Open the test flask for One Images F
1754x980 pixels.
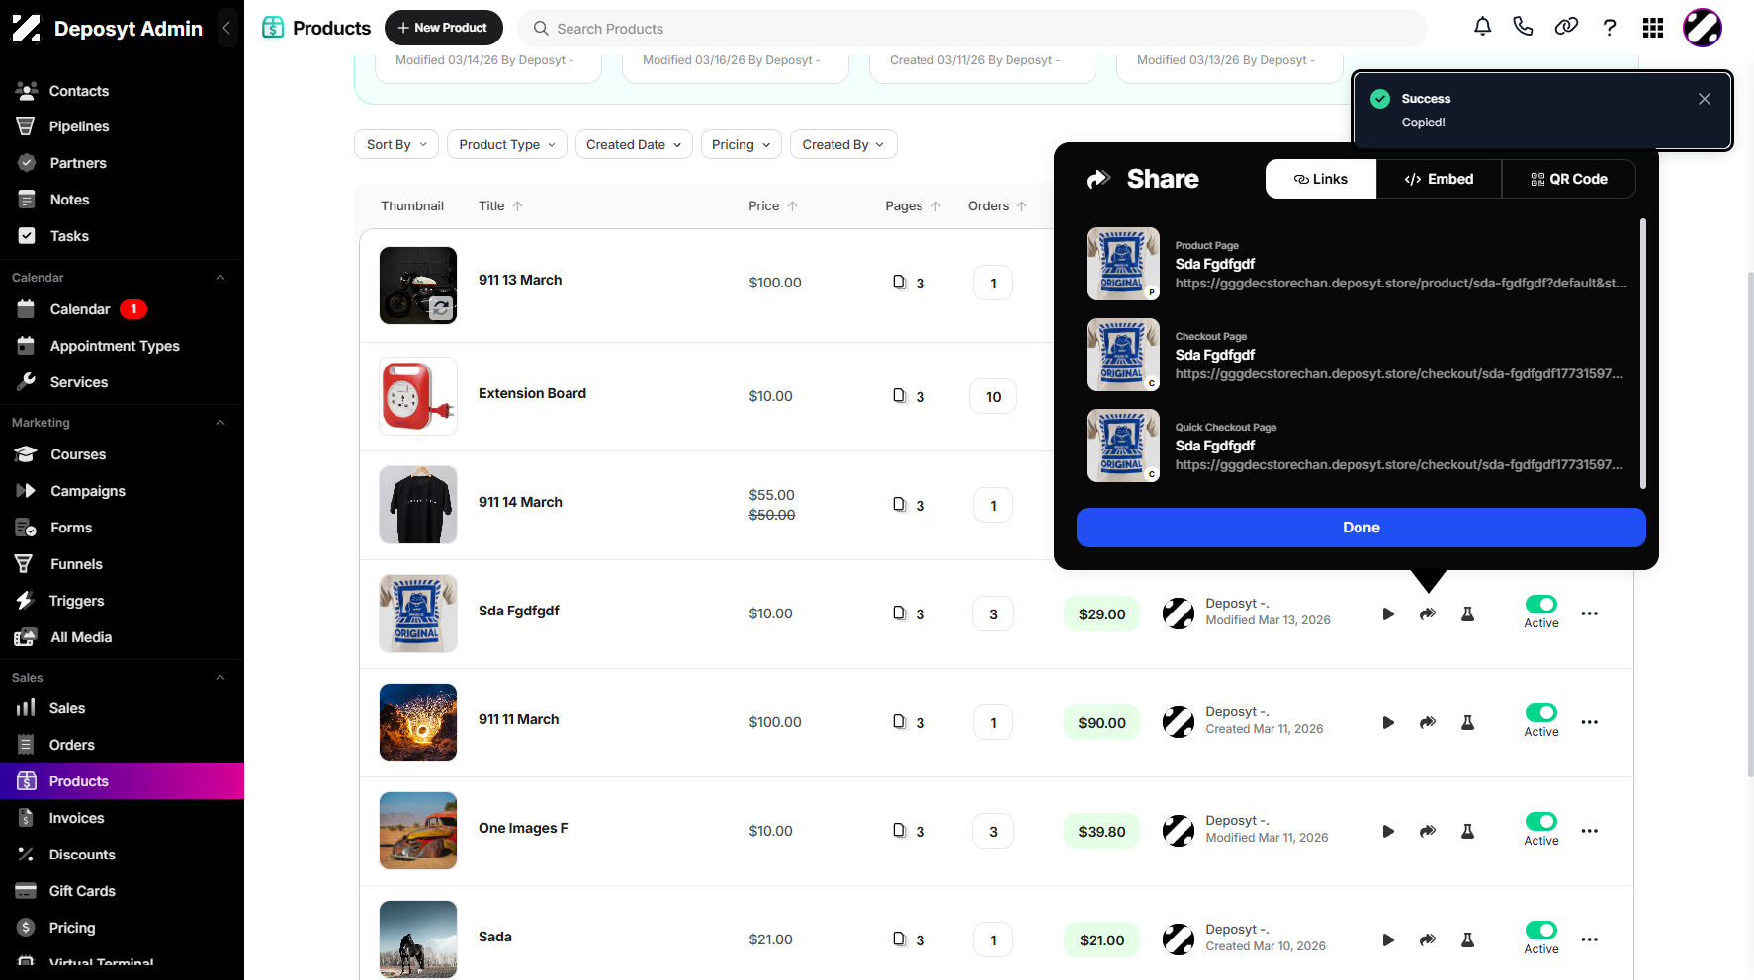click(1467, 831)
